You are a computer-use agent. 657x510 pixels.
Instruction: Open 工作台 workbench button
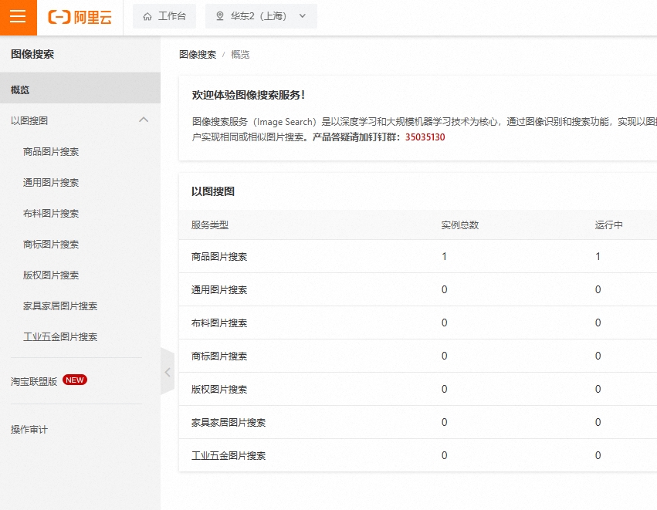click(164, 16)
